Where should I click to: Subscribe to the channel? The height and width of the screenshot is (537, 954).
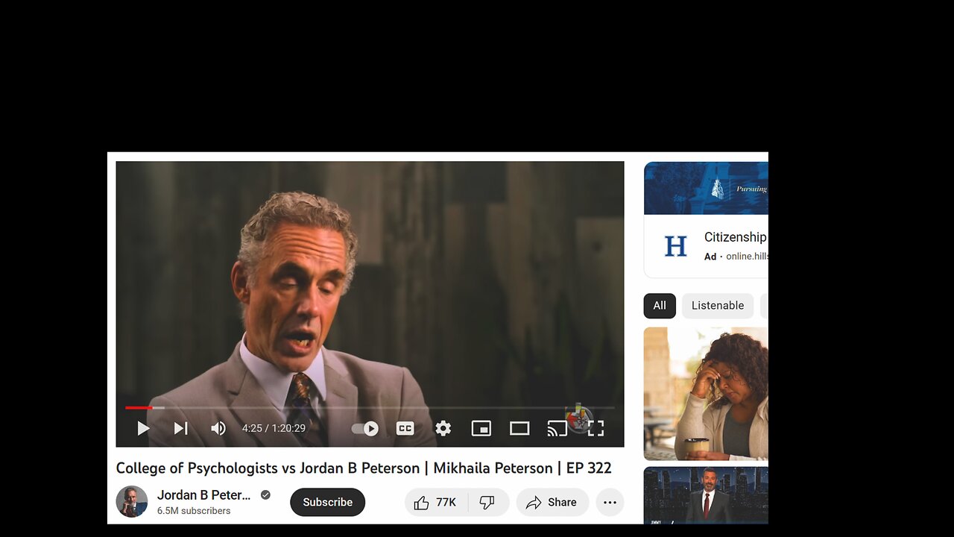tap(327, 502)
